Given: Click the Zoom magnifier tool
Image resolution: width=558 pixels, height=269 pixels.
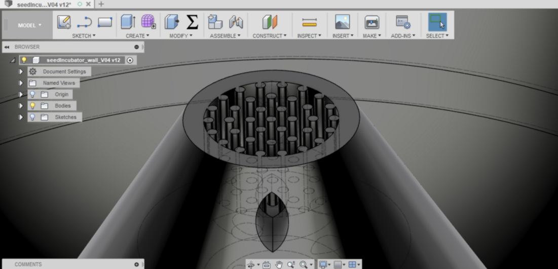Looking at the screenshot, I should [291, 264].
